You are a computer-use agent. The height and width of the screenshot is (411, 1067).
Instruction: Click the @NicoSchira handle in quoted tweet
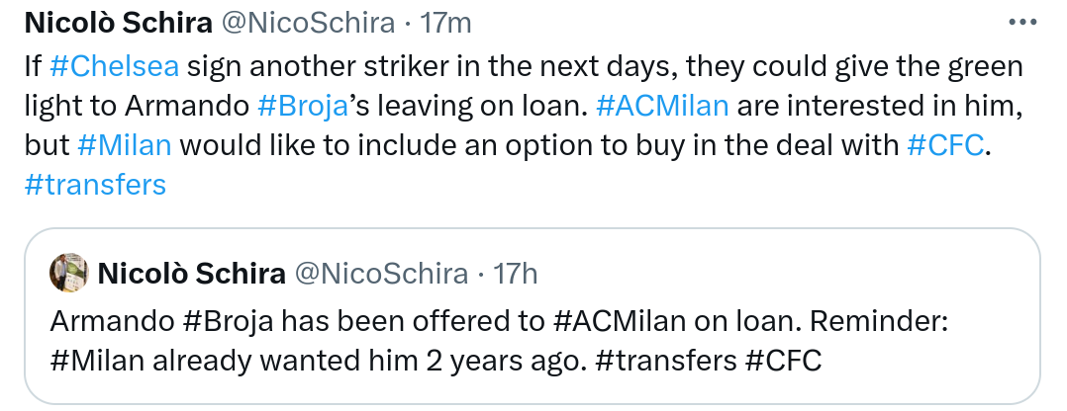pyautogui.click(x=385, y=274)
